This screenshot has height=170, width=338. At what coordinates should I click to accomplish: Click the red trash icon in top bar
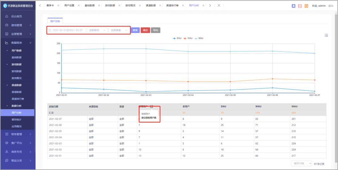300,6
